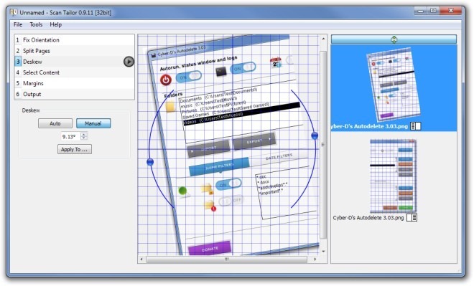
Task: Enable Manual deskew mode
Action: tap(93, 123)
